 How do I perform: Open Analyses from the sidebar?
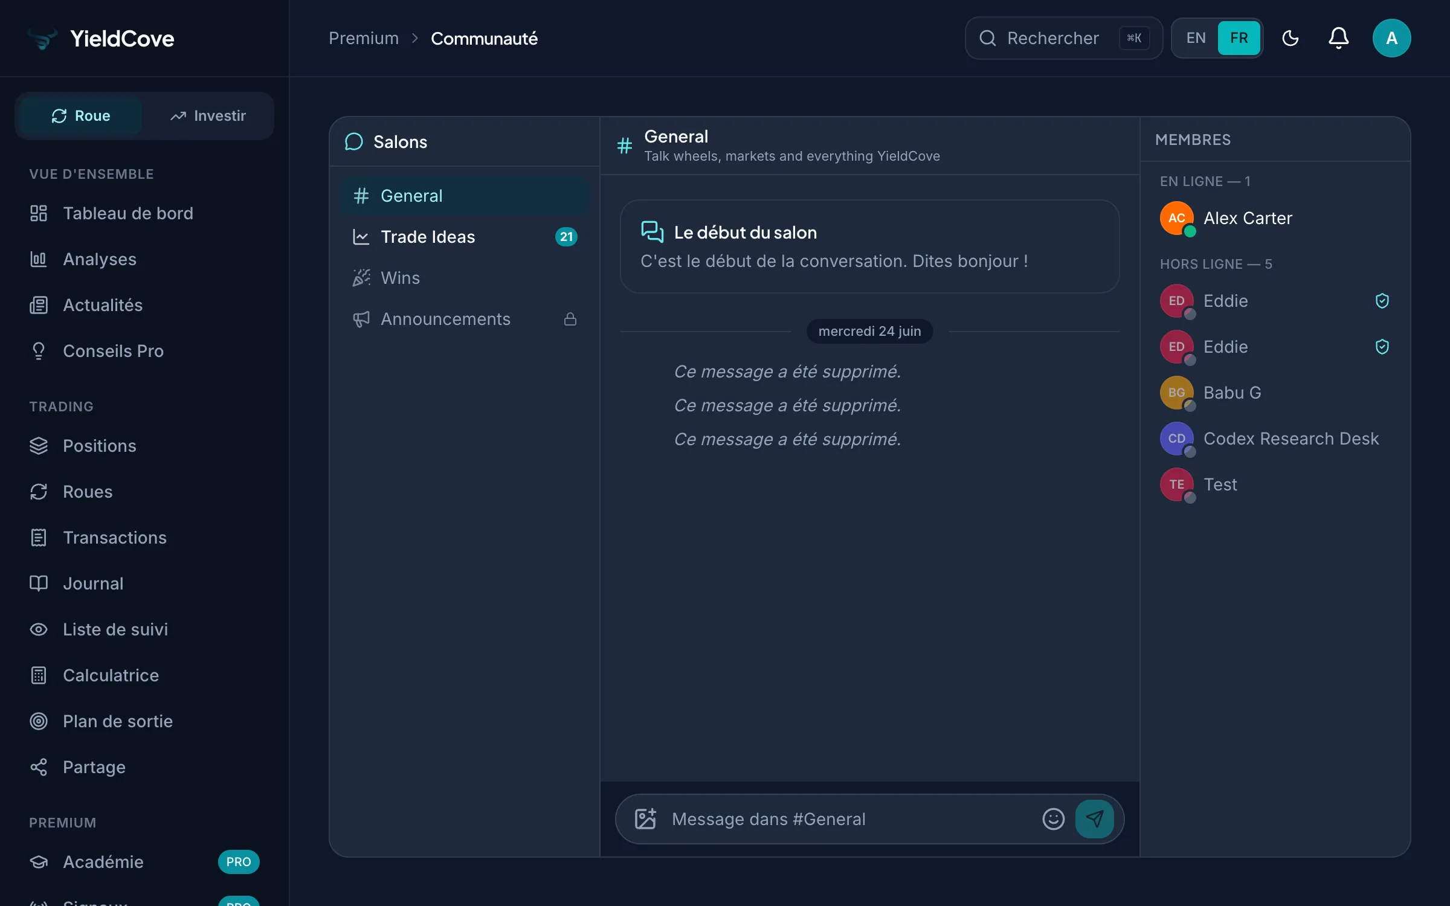(144, 259)
